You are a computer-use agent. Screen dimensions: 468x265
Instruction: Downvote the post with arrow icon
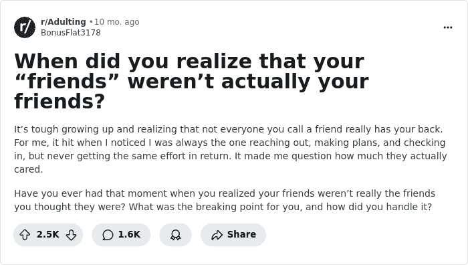[71, 235]
